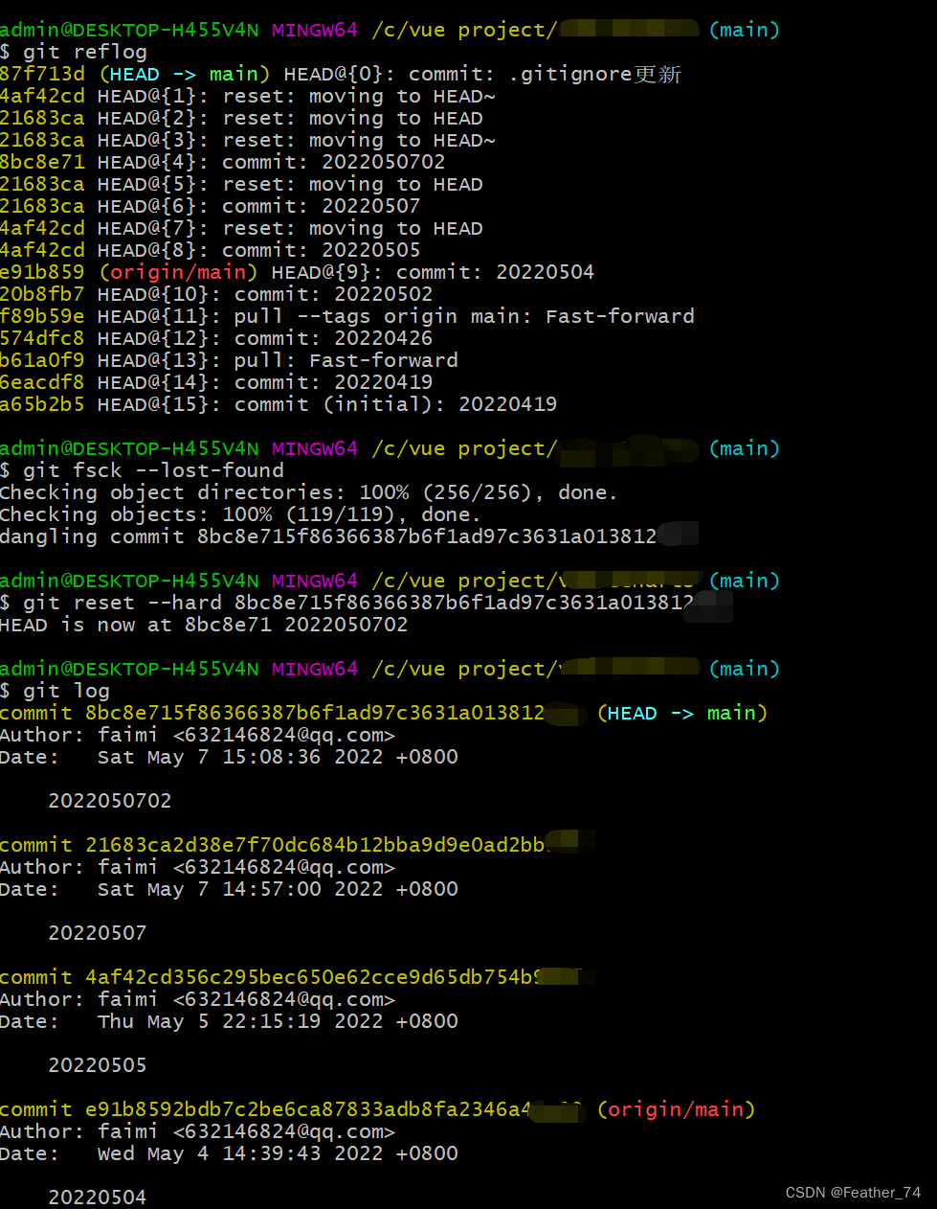Select reflog entry 'HEAD@{8}: commit: 20220505'
Image resolution: width=937 pixels, height=1209 pixels.
[x=211, y=250]
